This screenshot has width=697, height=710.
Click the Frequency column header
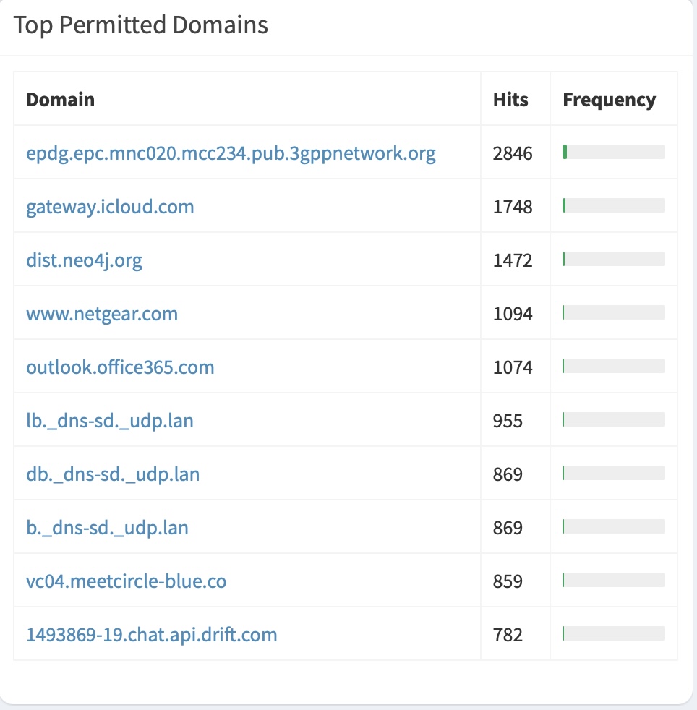click(x=609, y=100)
